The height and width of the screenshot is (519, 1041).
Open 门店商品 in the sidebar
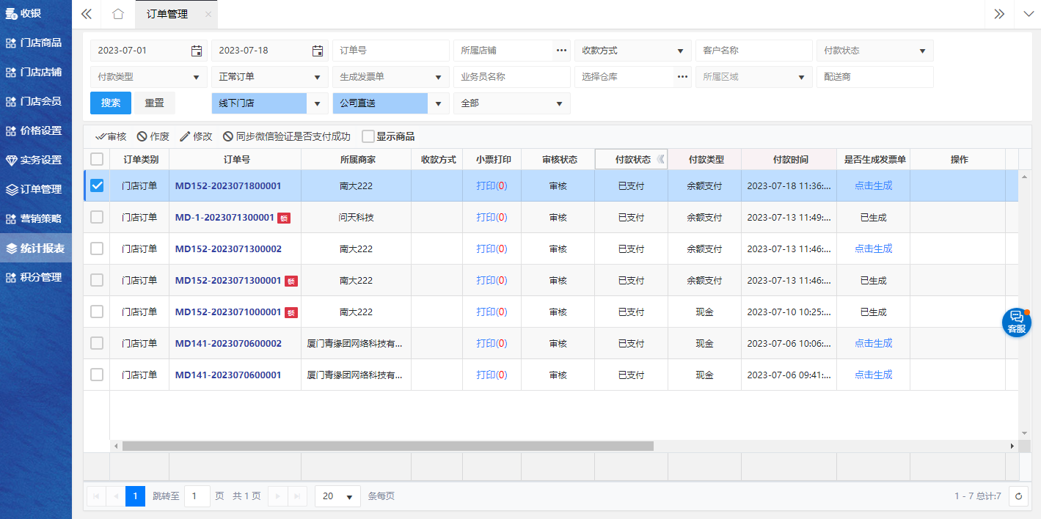click(x=36, y=43)
